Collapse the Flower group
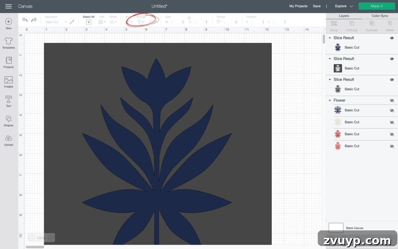Viewport: 398px width, 249px height. coord(330,100)
